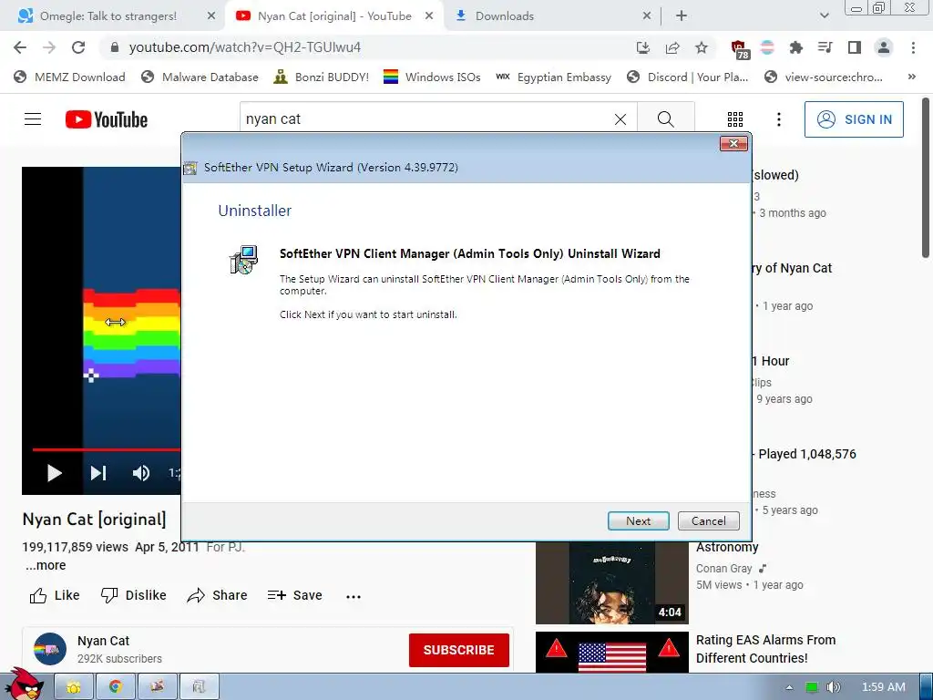
Task: Clear the nyan cat search text
Action: (620, 119)
